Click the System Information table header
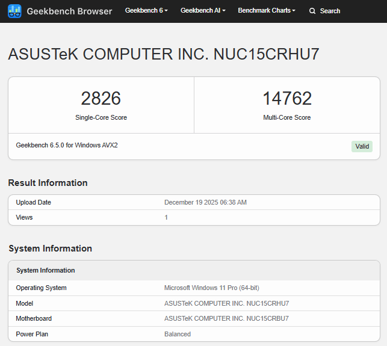This screenshot has height=346, width=387. [46, 270]
